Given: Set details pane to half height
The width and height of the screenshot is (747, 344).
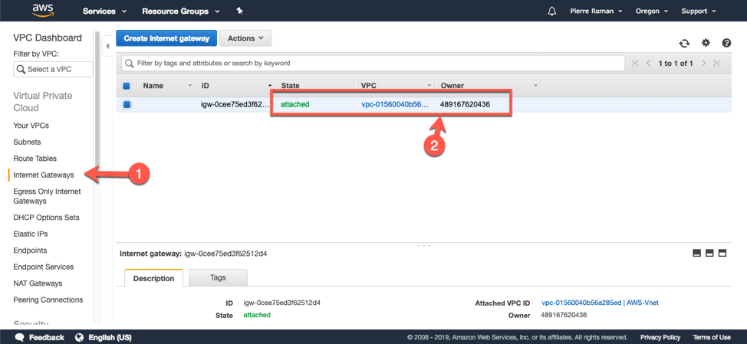Looking at the screenshot, I should tap(709, 253).
